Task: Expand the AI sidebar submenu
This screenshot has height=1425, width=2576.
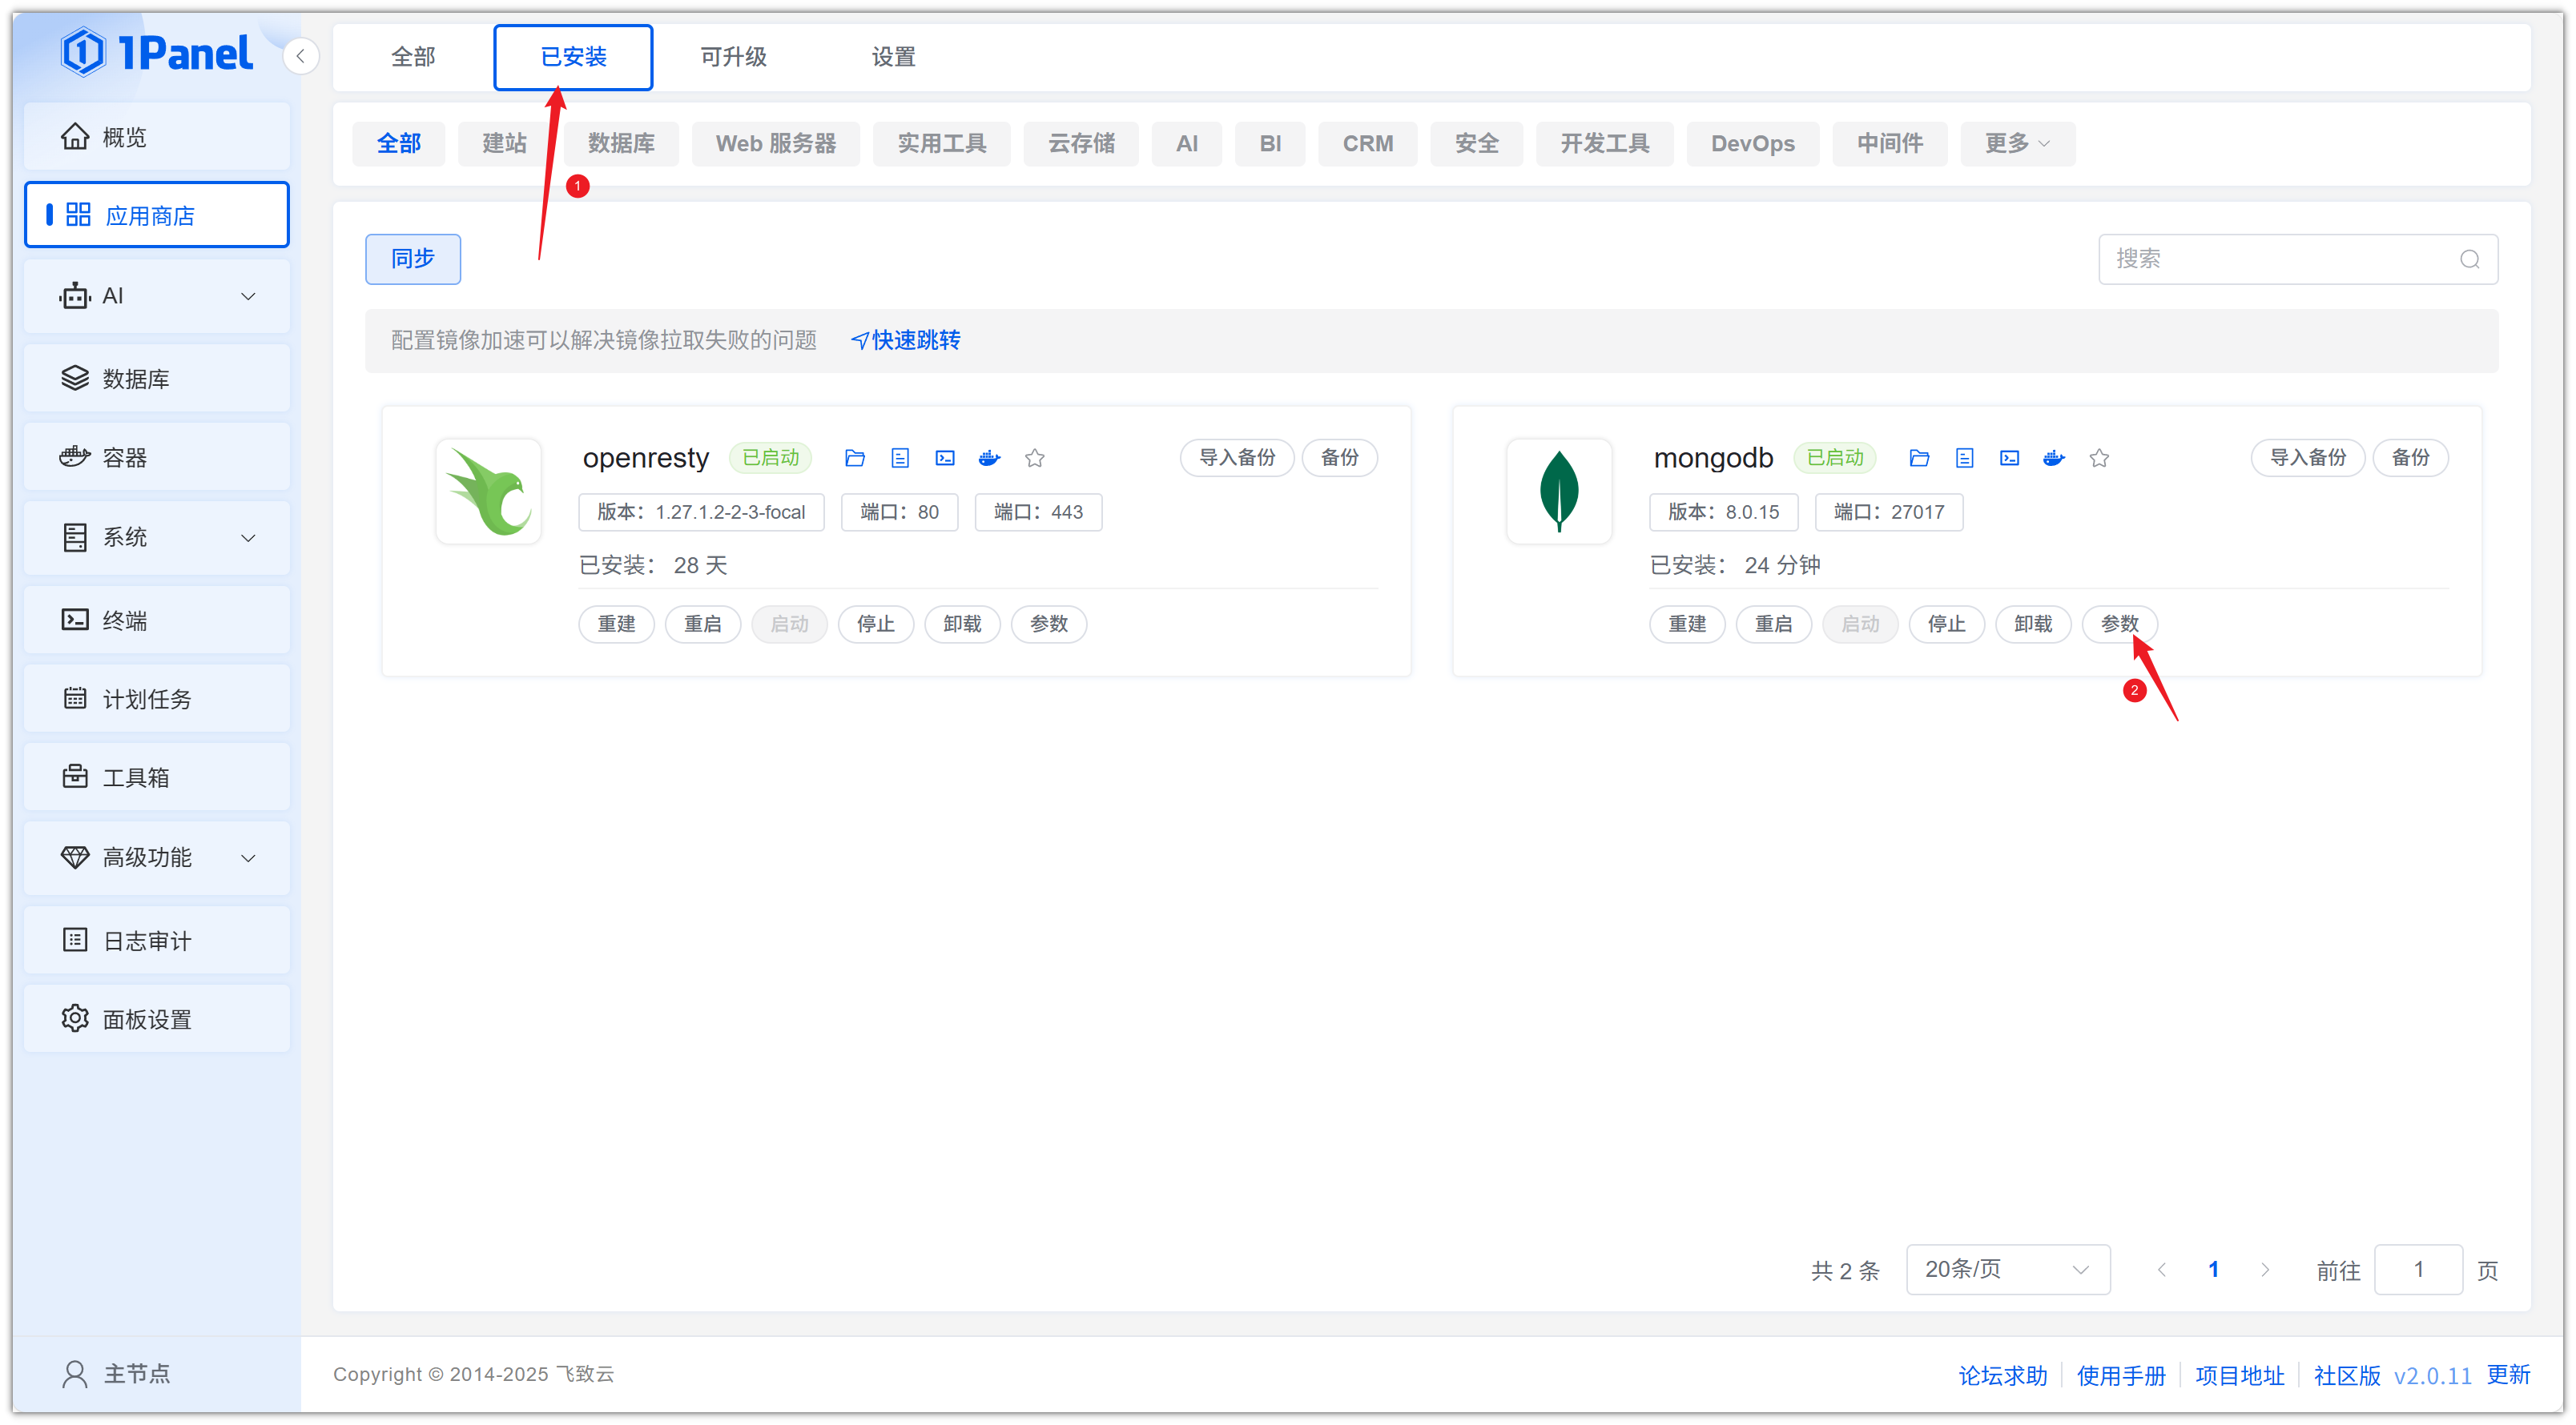Action: pos(156,295)
